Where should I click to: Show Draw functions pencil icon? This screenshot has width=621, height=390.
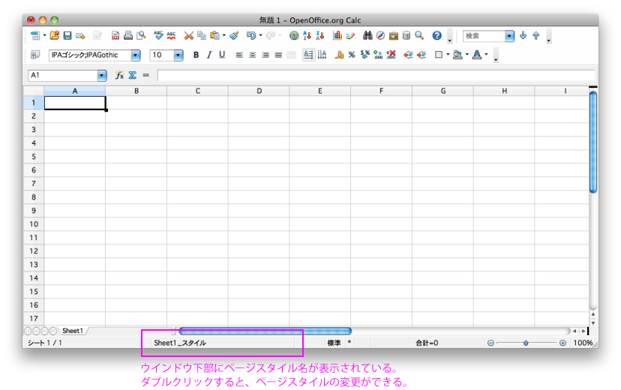(x=350, y=36)
